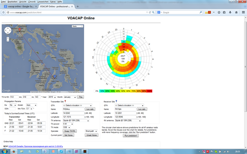Open the Min.TOA 0.1 dropdown
The width and height of the screenshot is (247, 154).
29,109
